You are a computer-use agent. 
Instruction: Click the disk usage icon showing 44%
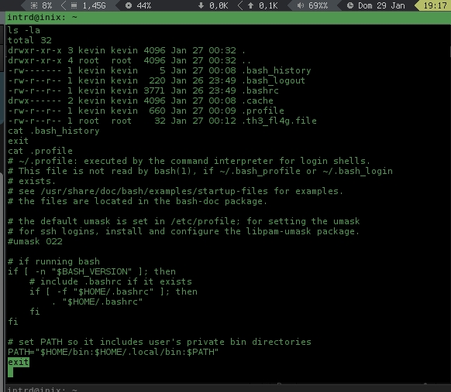click(129, 5)
